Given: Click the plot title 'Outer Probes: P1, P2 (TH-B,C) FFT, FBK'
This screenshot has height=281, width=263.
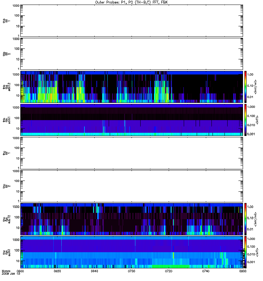Looking at the screenshot, I should [x=131, y=2].
